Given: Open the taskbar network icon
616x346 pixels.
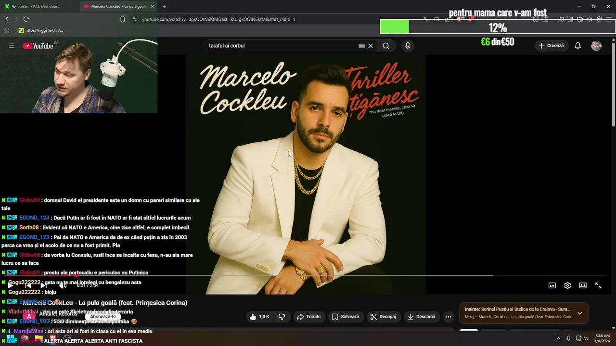Looking at the screenshot, I should pyautogui.click(x=578, y=338).
